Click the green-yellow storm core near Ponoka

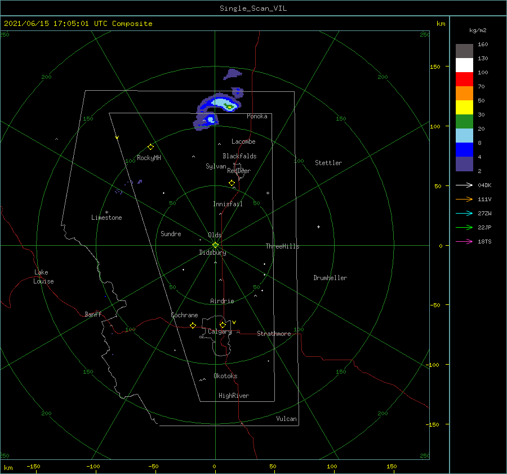pos(229,106)
